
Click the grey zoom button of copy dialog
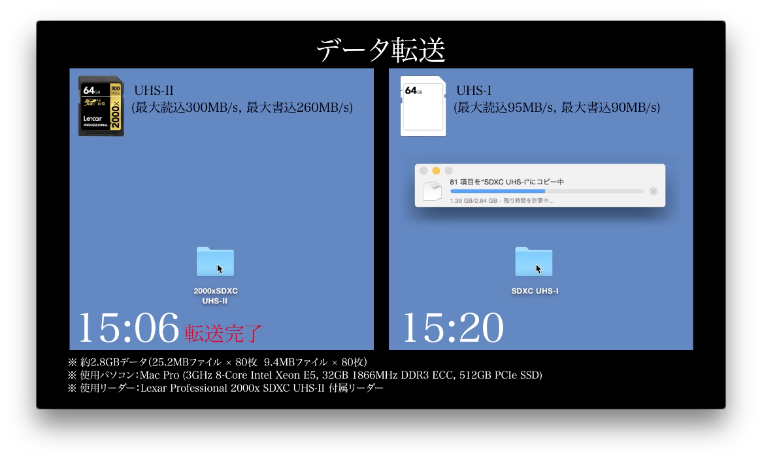tap(448, 171)
